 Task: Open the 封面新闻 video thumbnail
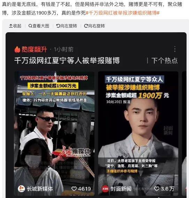(138, 134)
